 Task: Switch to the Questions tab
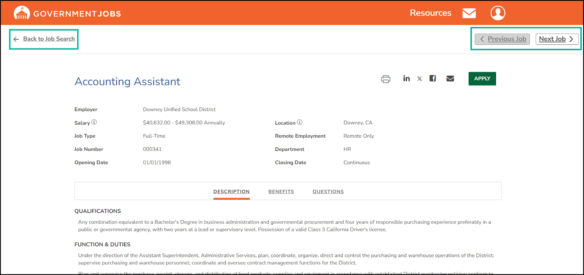(328, 192)
